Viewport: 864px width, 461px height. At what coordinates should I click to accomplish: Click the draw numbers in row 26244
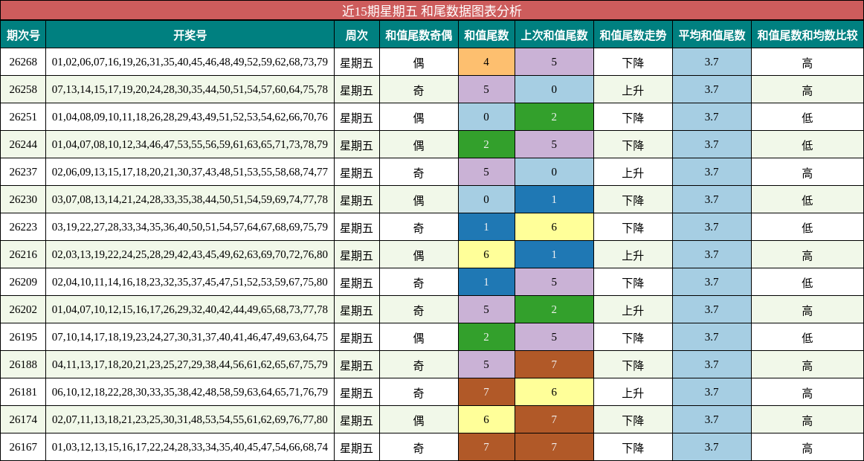[x=190, y=145]
